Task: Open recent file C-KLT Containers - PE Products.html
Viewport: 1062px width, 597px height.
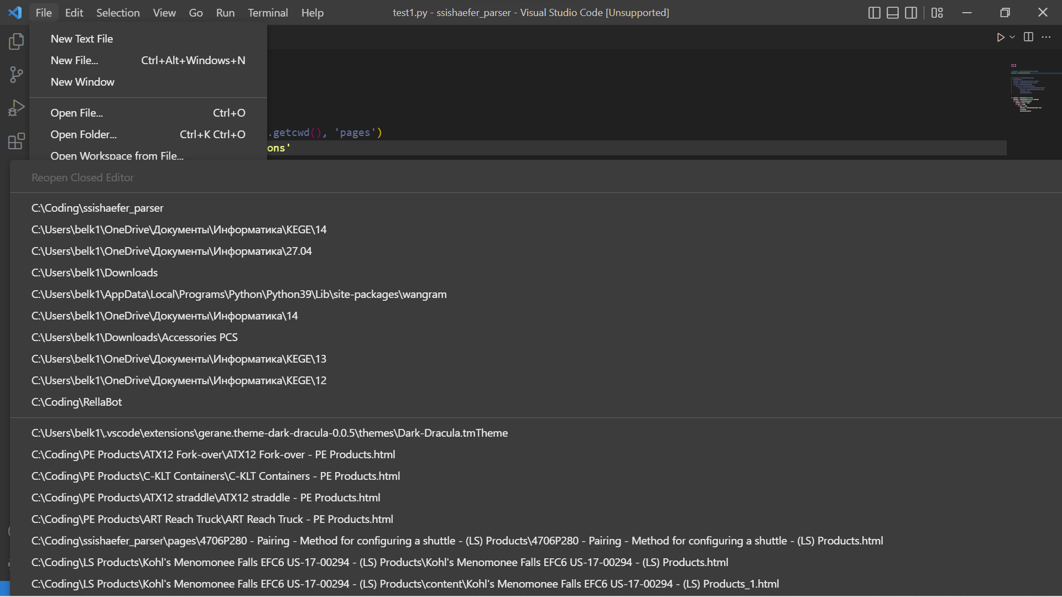Action: 535,476
